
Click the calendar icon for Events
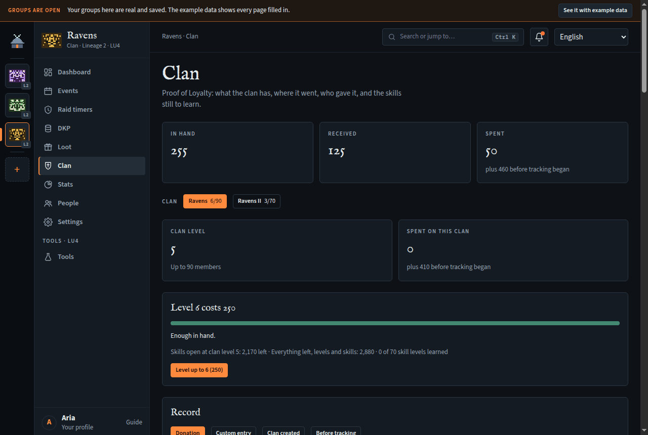pyautogui.click(x=48, y=91)
